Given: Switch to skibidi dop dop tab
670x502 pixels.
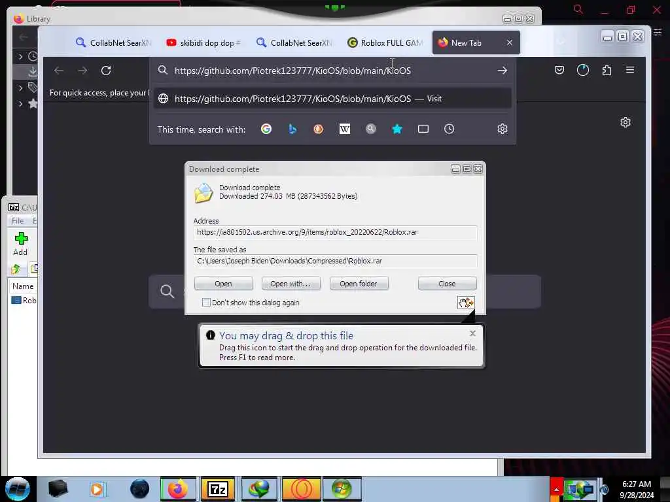Looking at the screenshot, I should (203, 42).
